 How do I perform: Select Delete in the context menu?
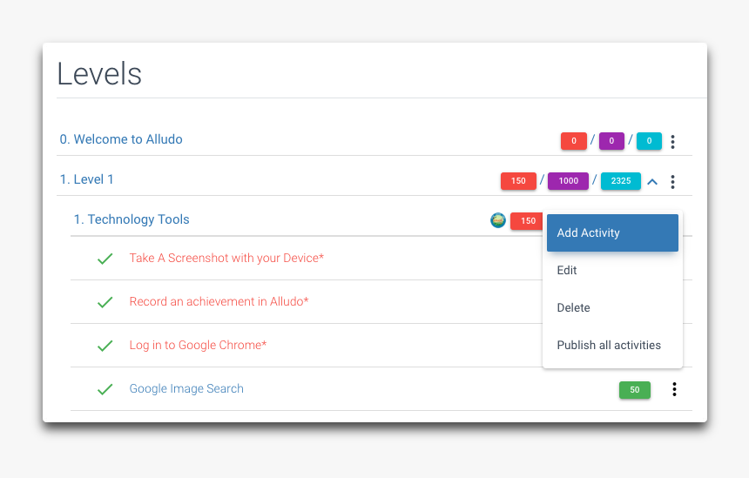pyautogui.click(x=612, y=307)
